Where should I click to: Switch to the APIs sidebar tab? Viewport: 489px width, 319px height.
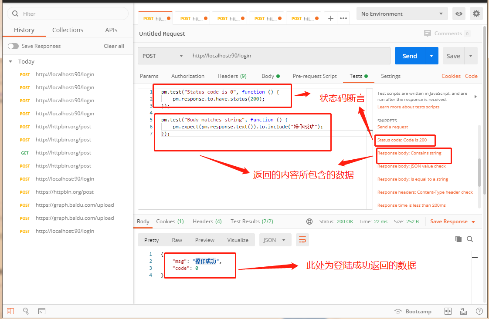[x=111, y=30]
